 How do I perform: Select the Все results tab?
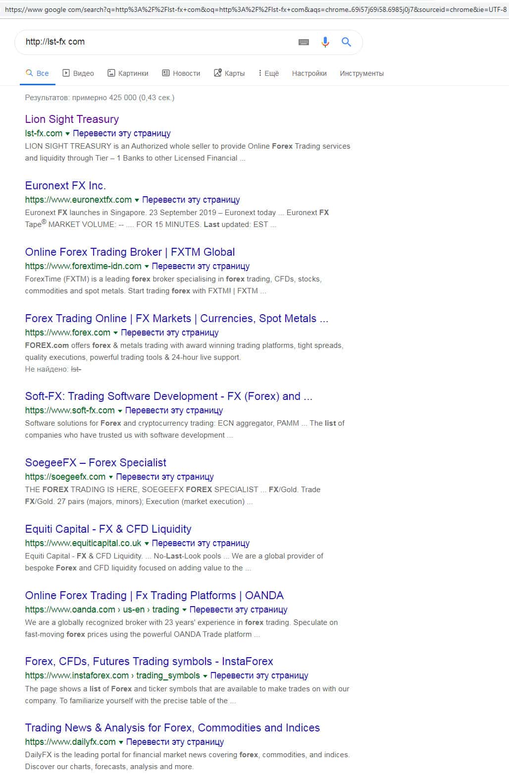(x=37, y=73)
